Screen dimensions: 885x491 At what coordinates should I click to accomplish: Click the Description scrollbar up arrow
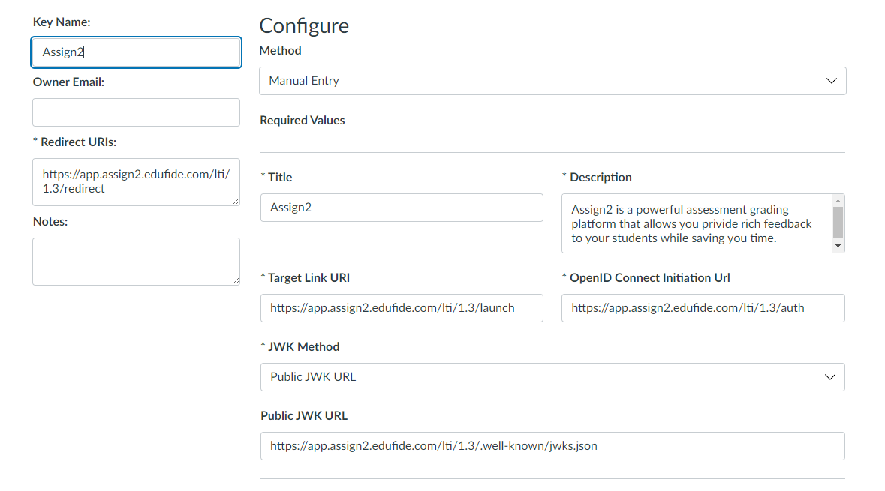pos(838,201)
